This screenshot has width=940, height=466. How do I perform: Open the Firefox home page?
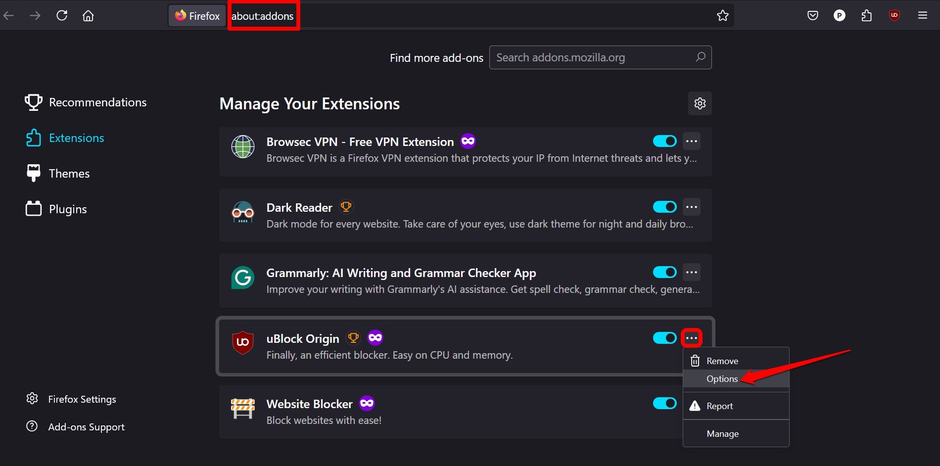[x=88, y=16]
